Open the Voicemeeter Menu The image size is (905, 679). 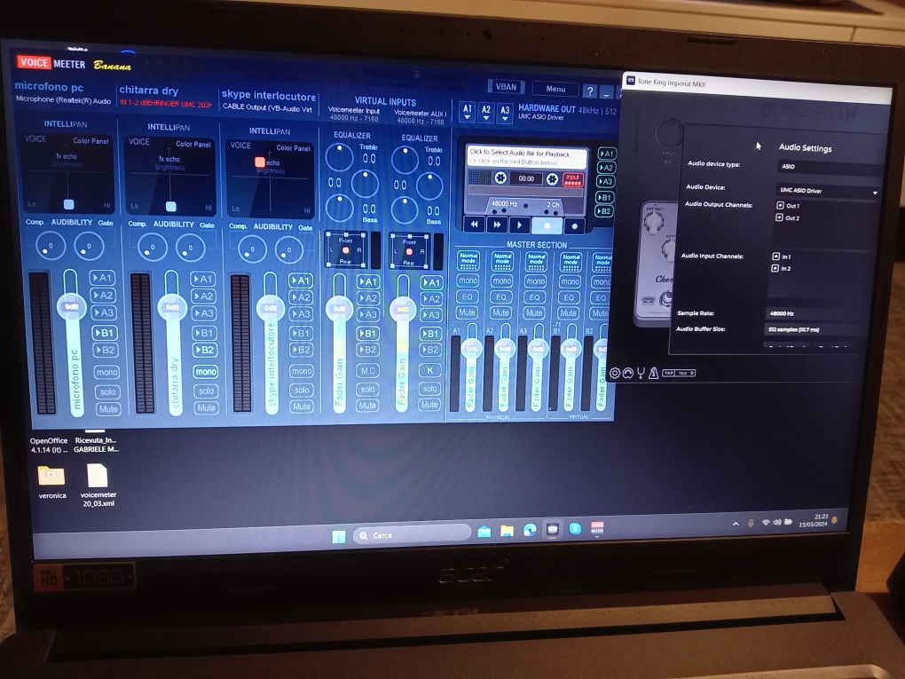pyautogui.click(x=555, y=89)
